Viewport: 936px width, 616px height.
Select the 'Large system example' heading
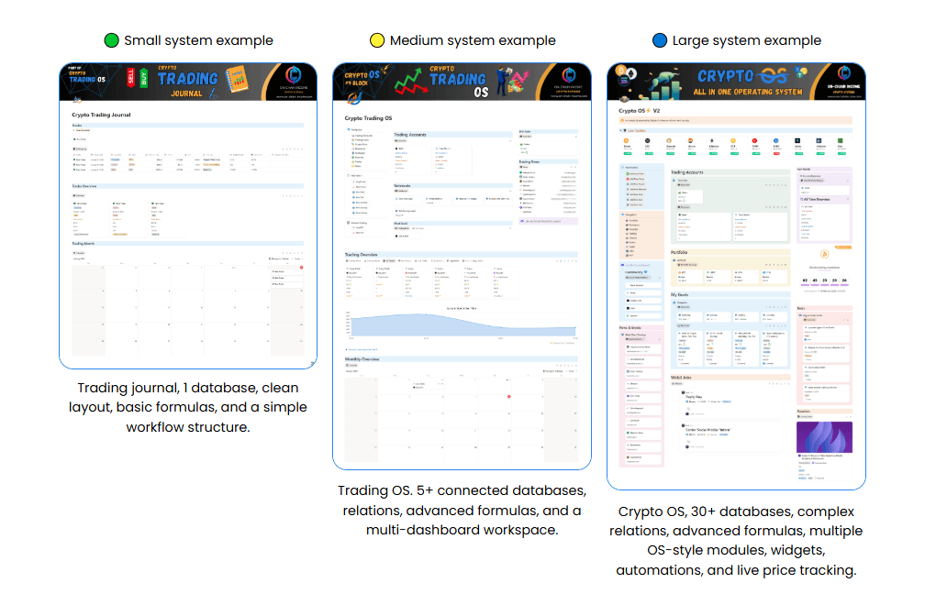tap(746, 40)
